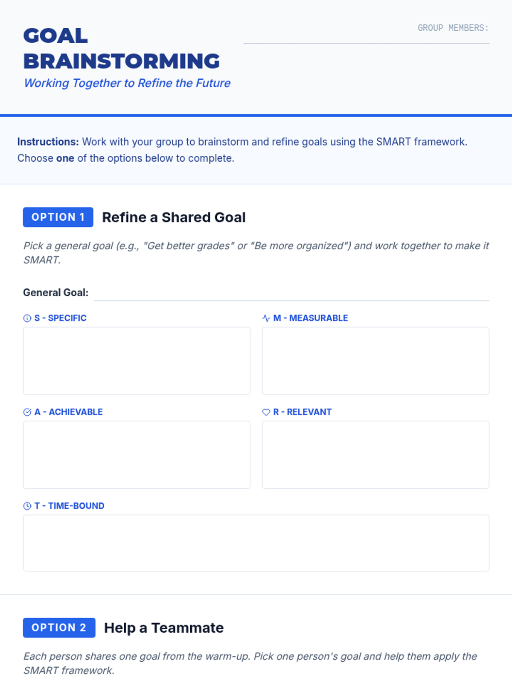Click the pulse icon beside M - Measurable
The width and height of the screenshot is (512, 683).
[266, 318]
